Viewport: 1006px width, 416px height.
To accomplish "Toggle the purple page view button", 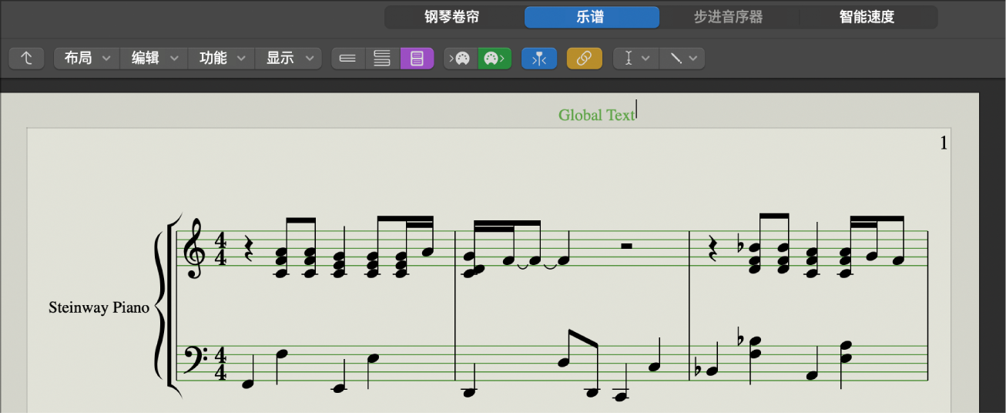I will pyautogui.click(x=417, y=58).
